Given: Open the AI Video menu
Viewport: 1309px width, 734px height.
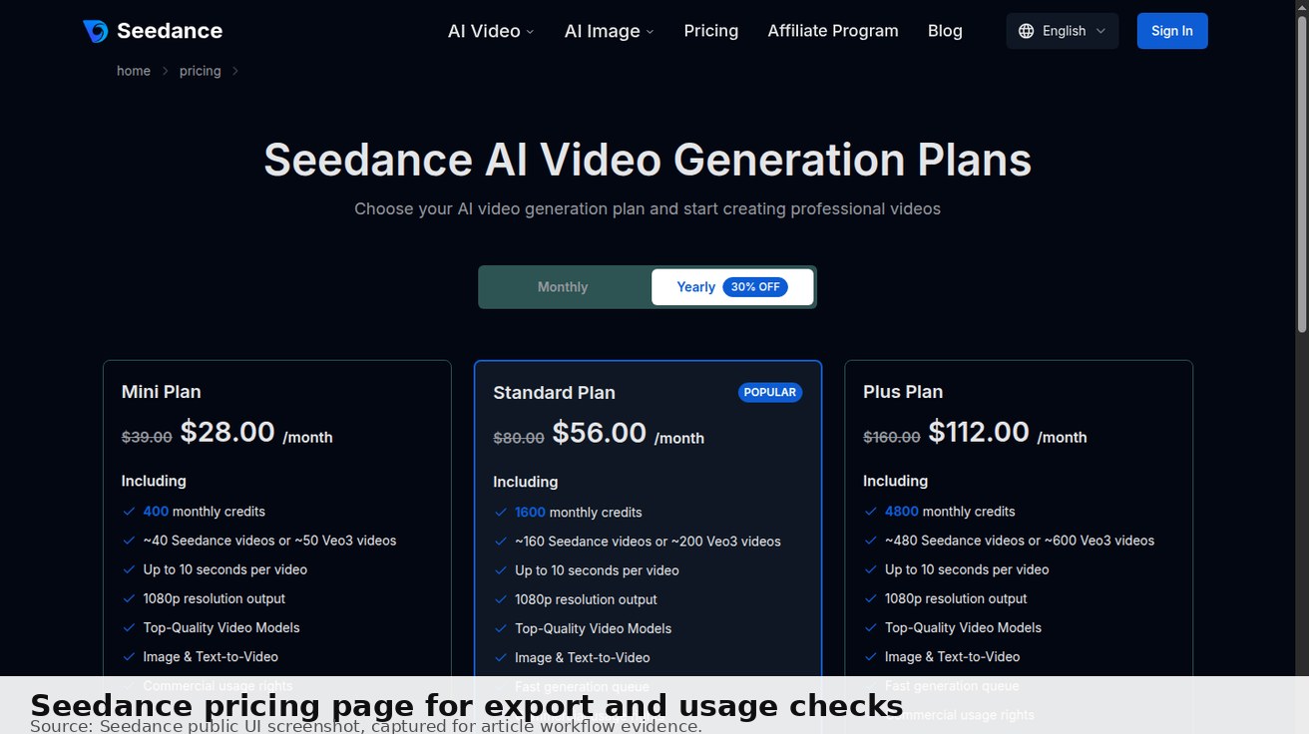Looking at the screenshot, I should coord(491,31).
